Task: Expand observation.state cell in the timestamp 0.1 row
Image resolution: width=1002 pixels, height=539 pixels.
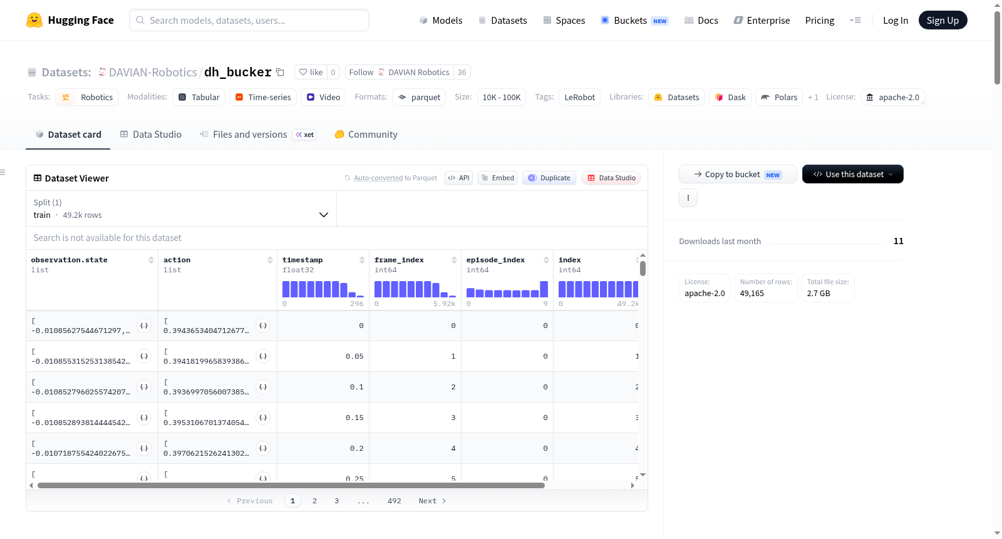Action: (x=144, y=387)
